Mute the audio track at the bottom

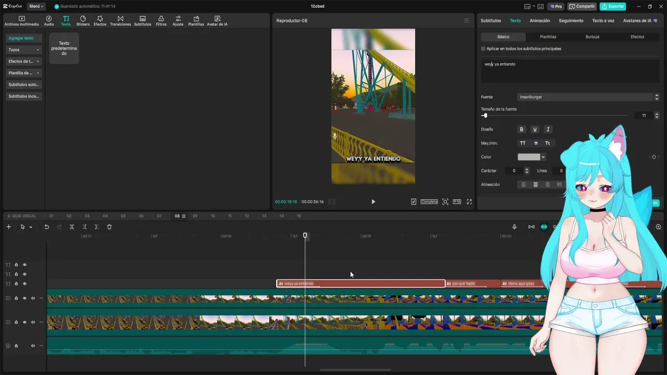(x=33, y=346)
